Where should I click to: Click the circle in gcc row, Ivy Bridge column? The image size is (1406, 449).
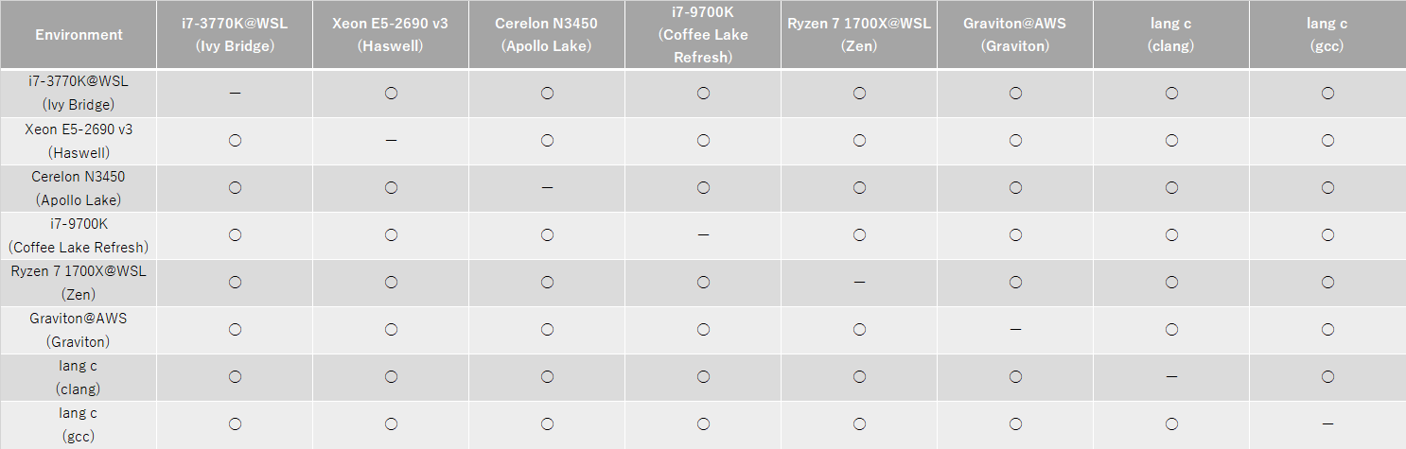pos(235,424)
